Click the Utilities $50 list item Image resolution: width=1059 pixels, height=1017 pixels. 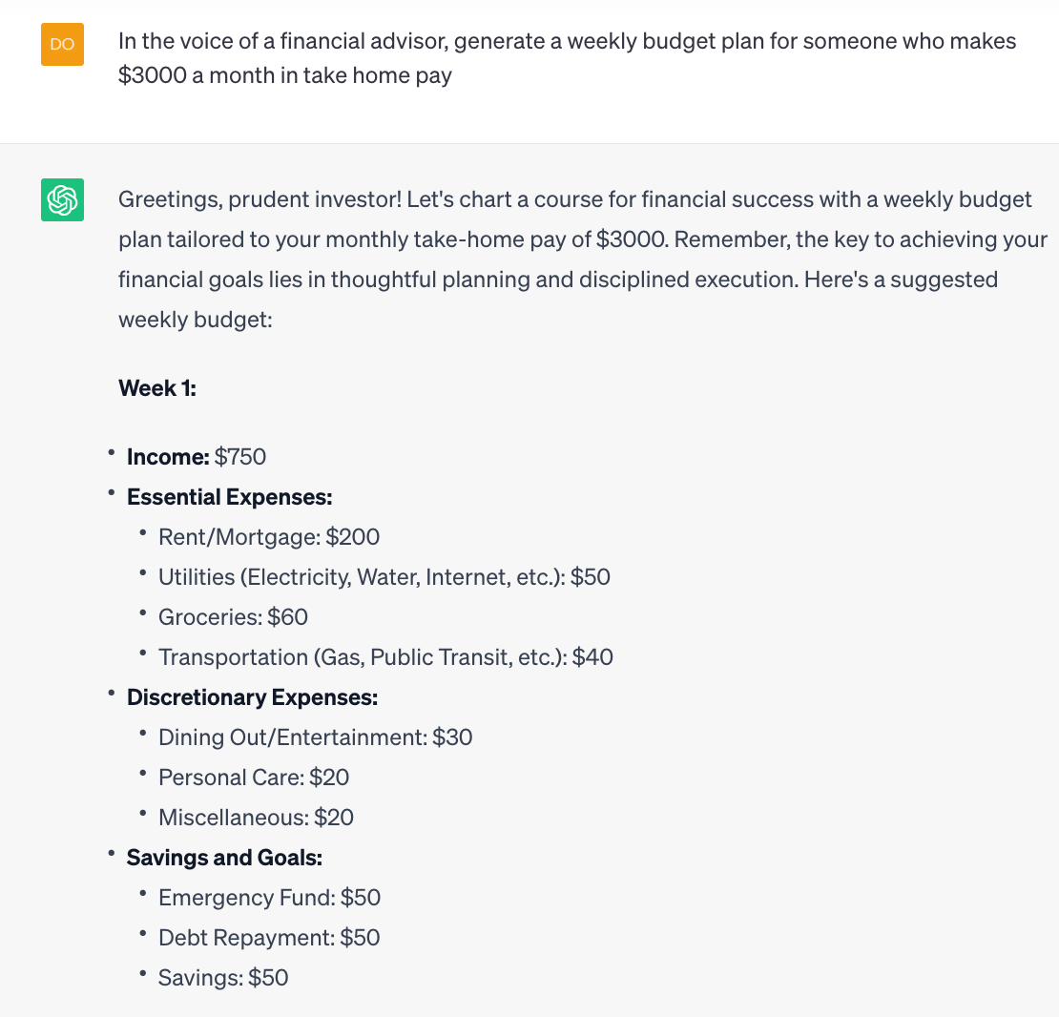click(384, 576)
